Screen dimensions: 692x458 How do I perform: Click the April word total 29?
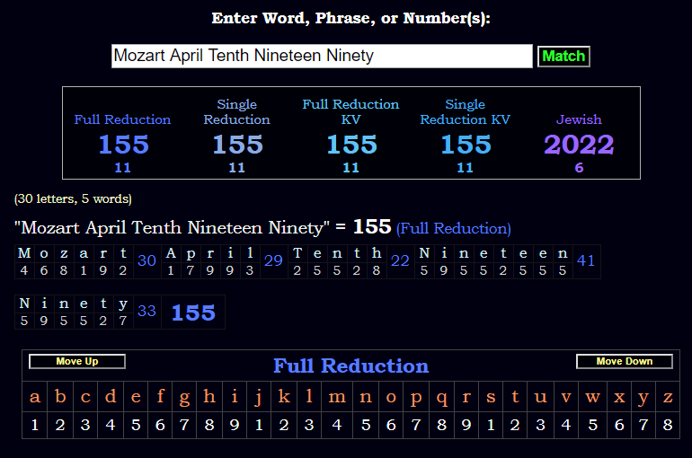click(x=273, y=261)
